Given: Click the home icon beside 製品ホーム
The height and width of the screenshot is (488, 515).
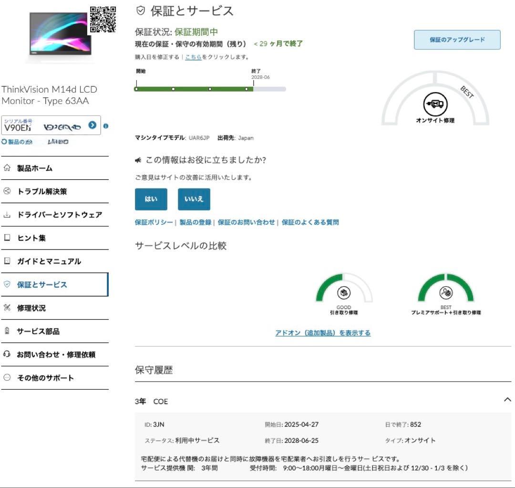Looking at the screenshot, I should click(x=7, y=168).
